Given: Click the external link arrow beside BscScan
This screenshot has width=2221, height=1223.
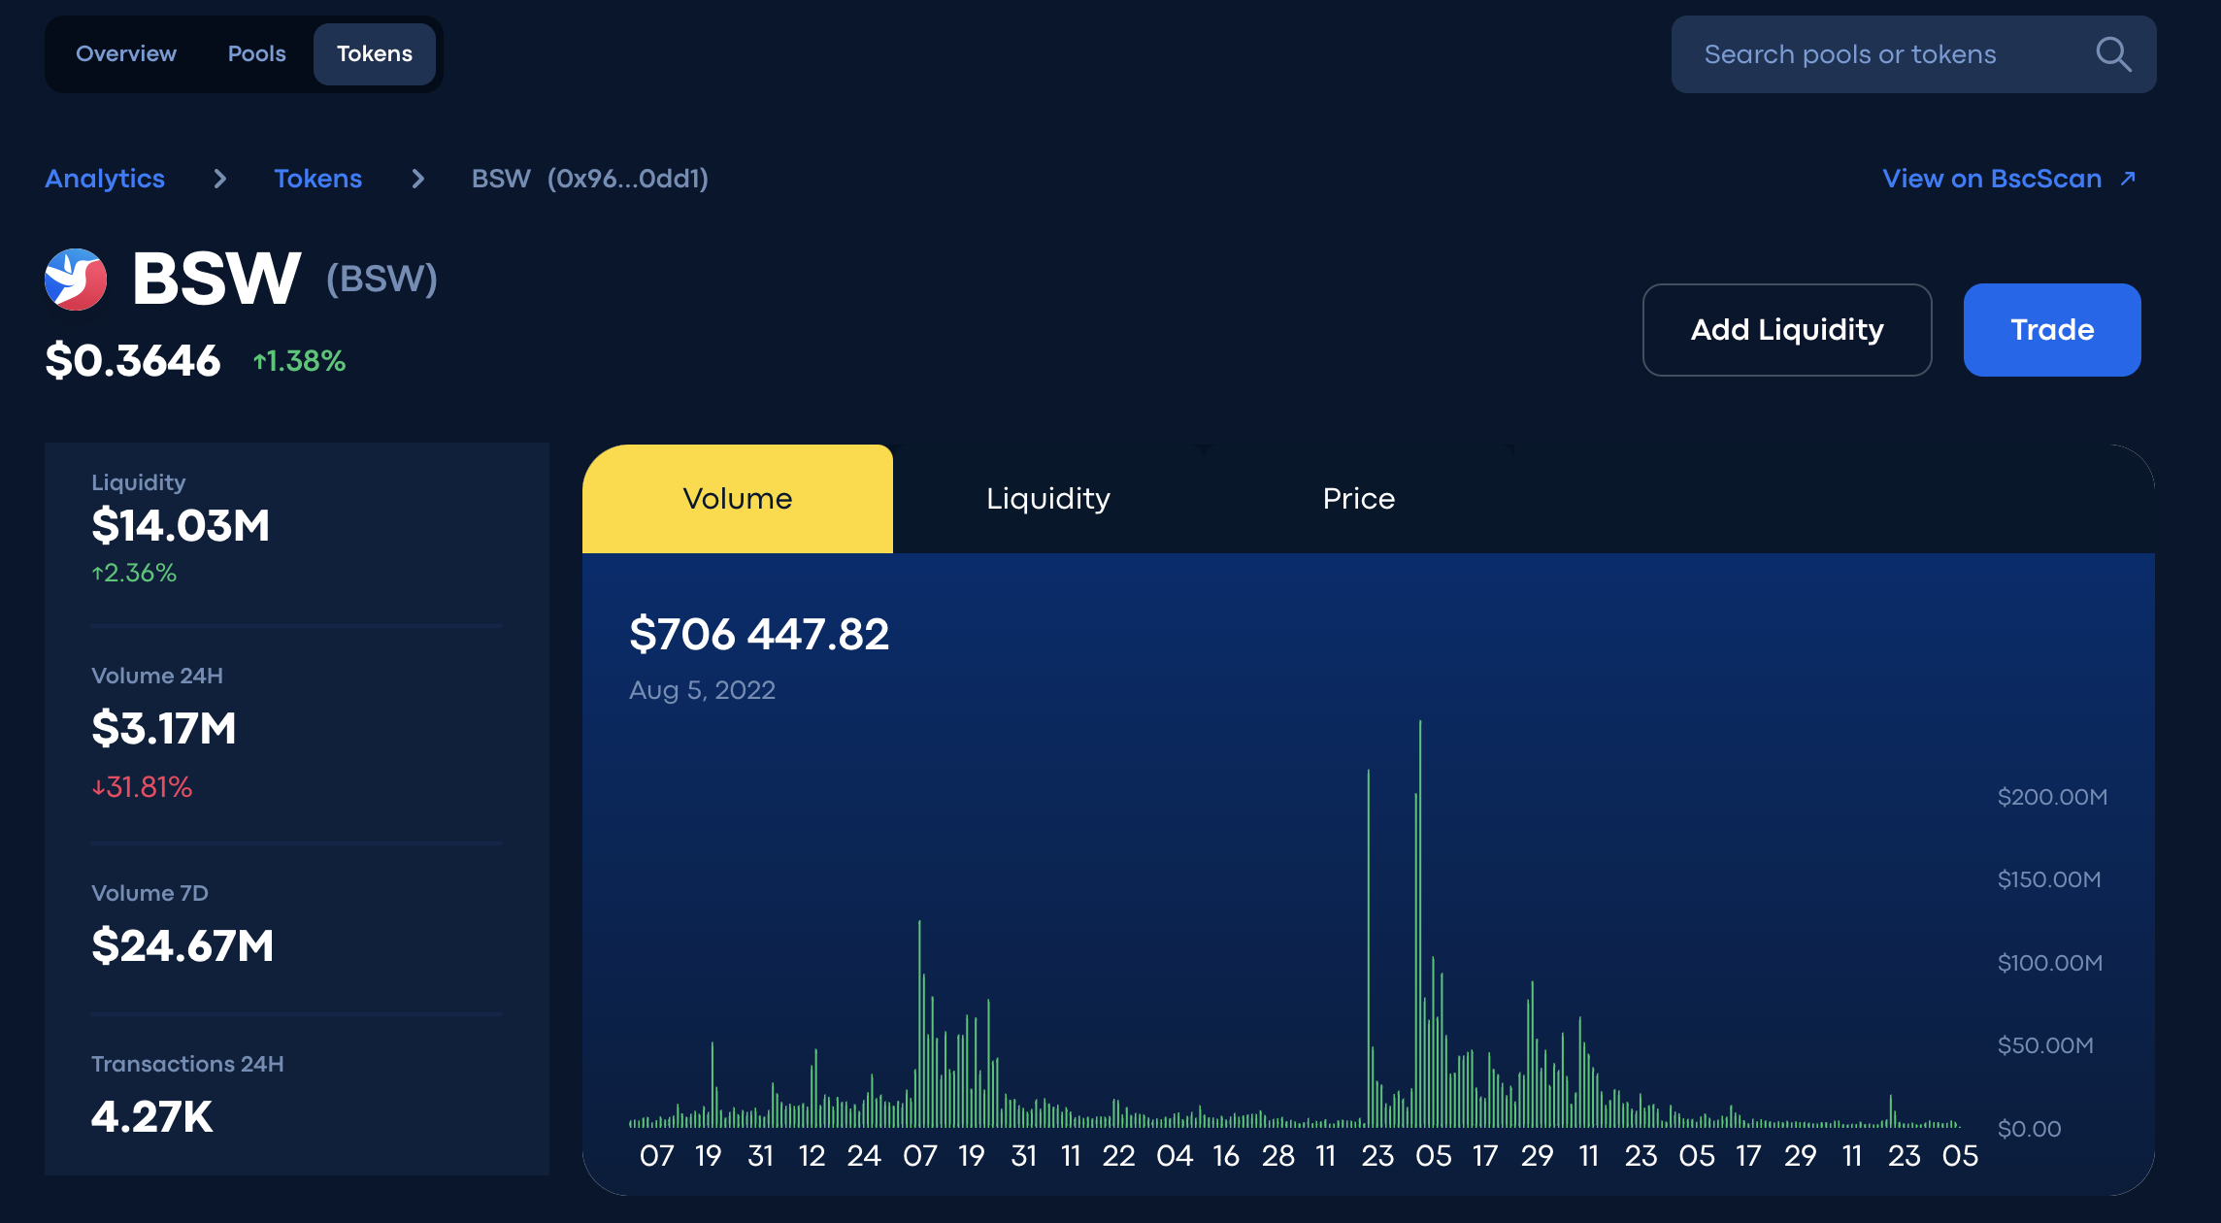Looking at the screenshot, I should 2128,179.
